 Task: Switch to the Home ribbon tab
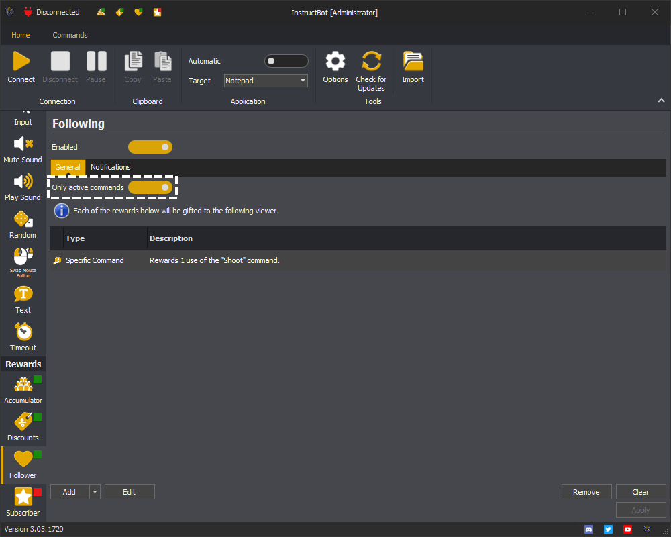[x=21, y=35]
